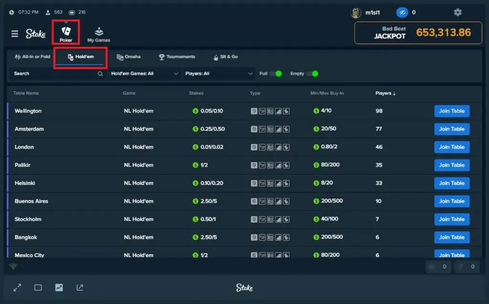Switch to the Omaha tab
The height and width of the screenshot is (304, 489).
click(128, 57)
